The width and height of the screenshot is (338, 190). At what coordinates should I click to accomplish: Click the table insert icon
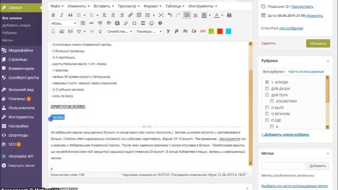[x=148, y=15]
